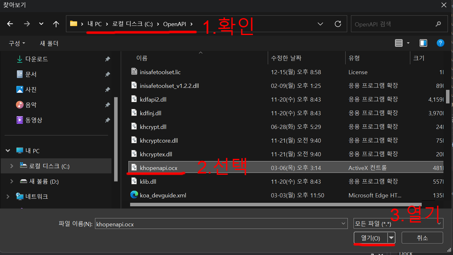Select 네트워크 in the sidebar
Viewport: 453px width, 255px height.
(36, 196)
